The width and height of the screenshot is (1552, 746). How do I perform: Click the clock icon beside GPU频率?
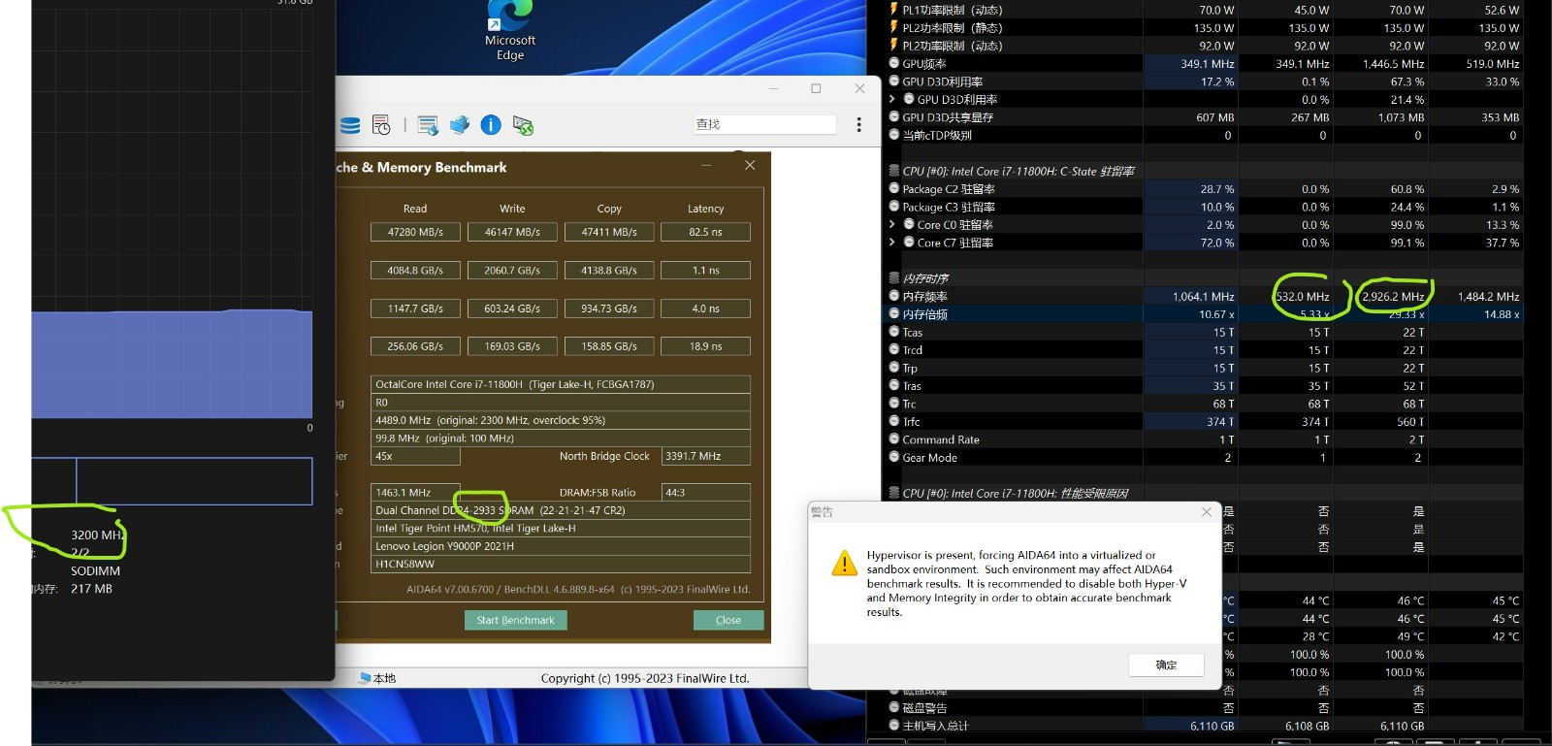(894, 63)
